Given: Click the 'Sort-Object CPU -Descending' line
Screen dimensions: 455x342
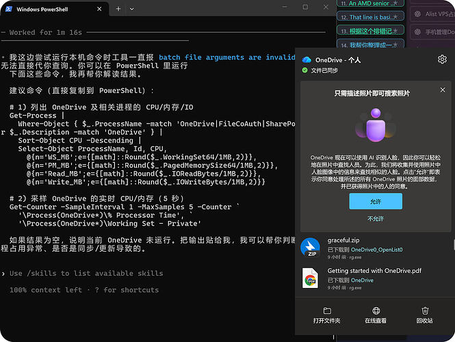Looking at the screenshot, I should tap(80, 140).
